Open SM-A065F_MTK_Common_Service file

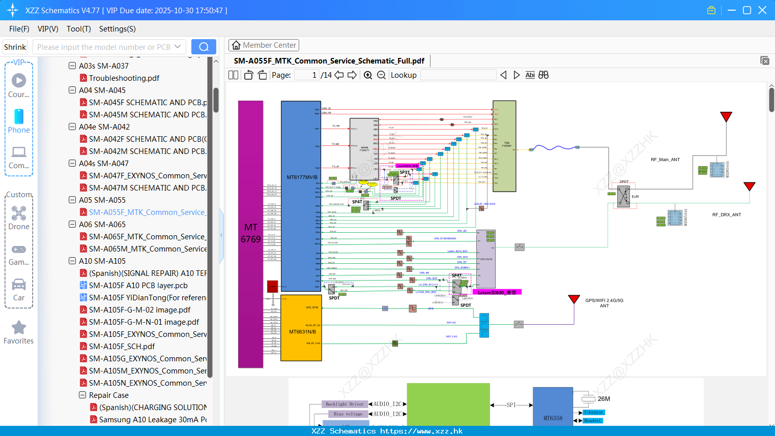coord(148,236)
